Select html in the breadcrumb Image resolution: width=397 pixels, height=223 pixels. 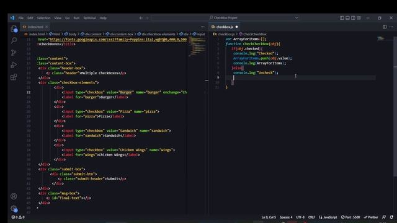coord(56,34)
